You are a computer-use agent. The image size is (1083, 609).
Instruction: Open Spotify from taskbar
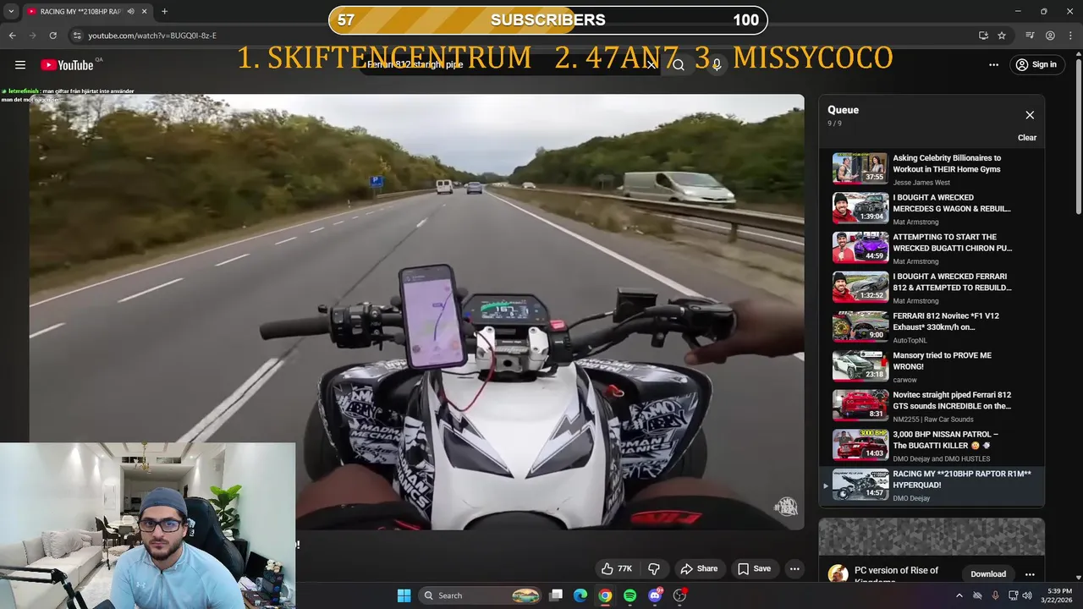click(629, 595)
